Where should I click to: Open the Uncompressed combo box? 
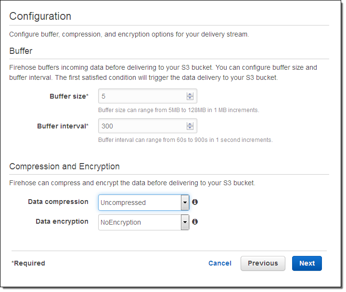tap(140, 203)
